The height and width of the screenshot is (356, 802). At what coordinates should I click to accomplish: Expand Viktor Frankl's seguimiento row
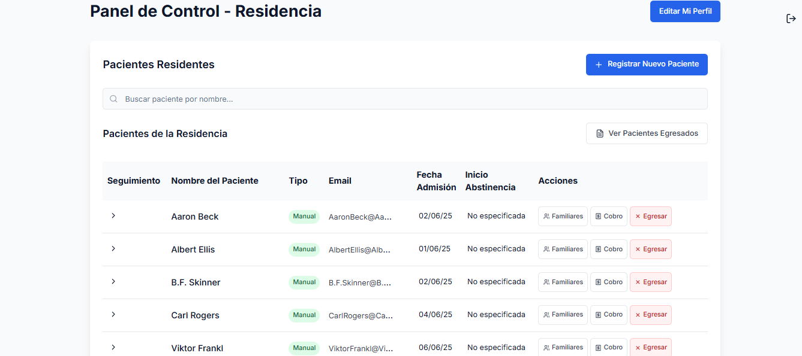[x=113, y=347]
